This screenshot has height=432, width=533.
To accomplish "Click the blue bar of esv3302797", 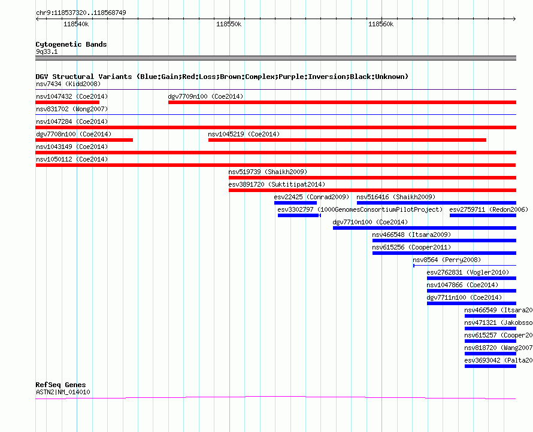I will 298,215.
